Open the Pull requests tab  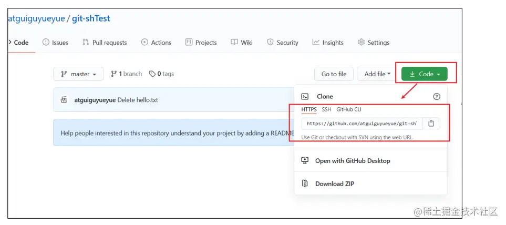coord(105,43)
